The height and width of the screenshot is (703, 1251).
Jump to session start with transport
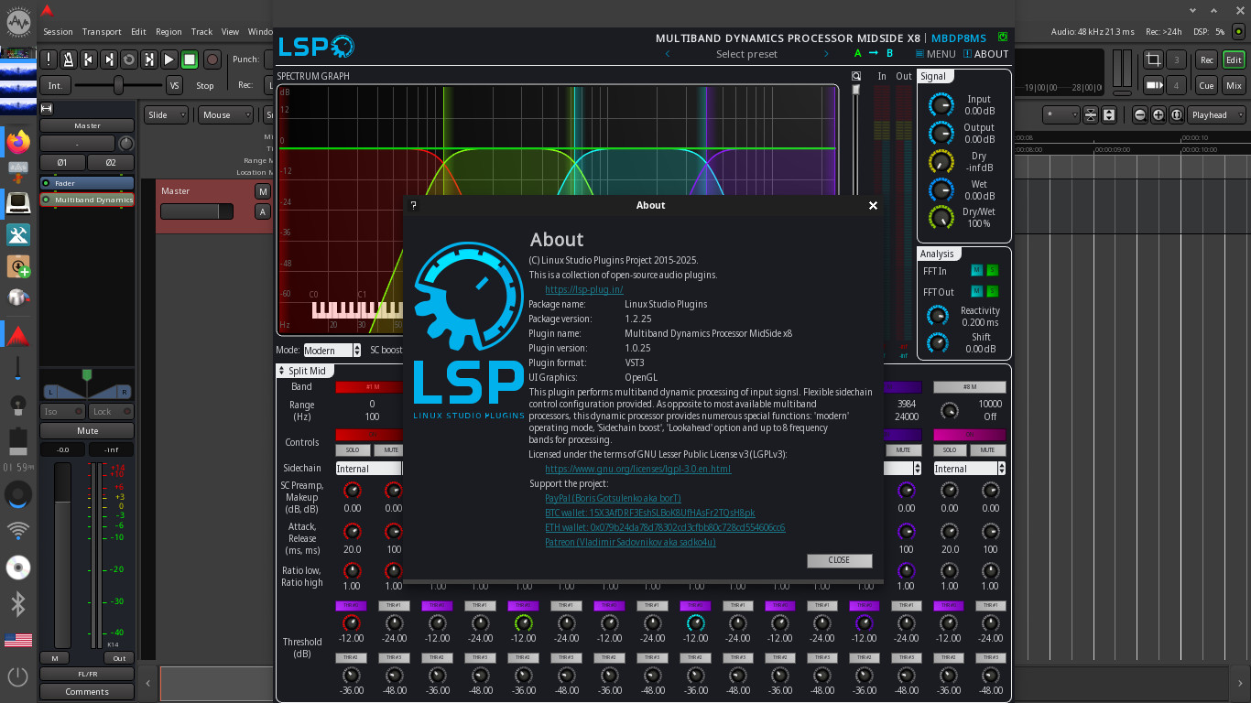[88, 59]
